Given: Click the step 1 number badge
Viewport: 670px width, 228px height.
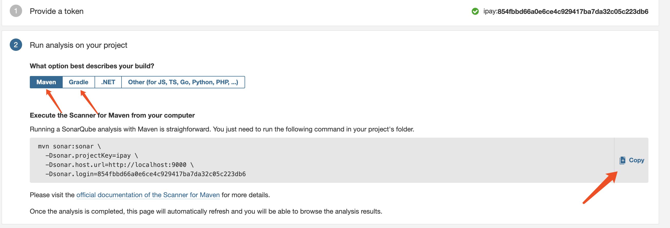Looking at the screenshot, I should click(16, 11).
